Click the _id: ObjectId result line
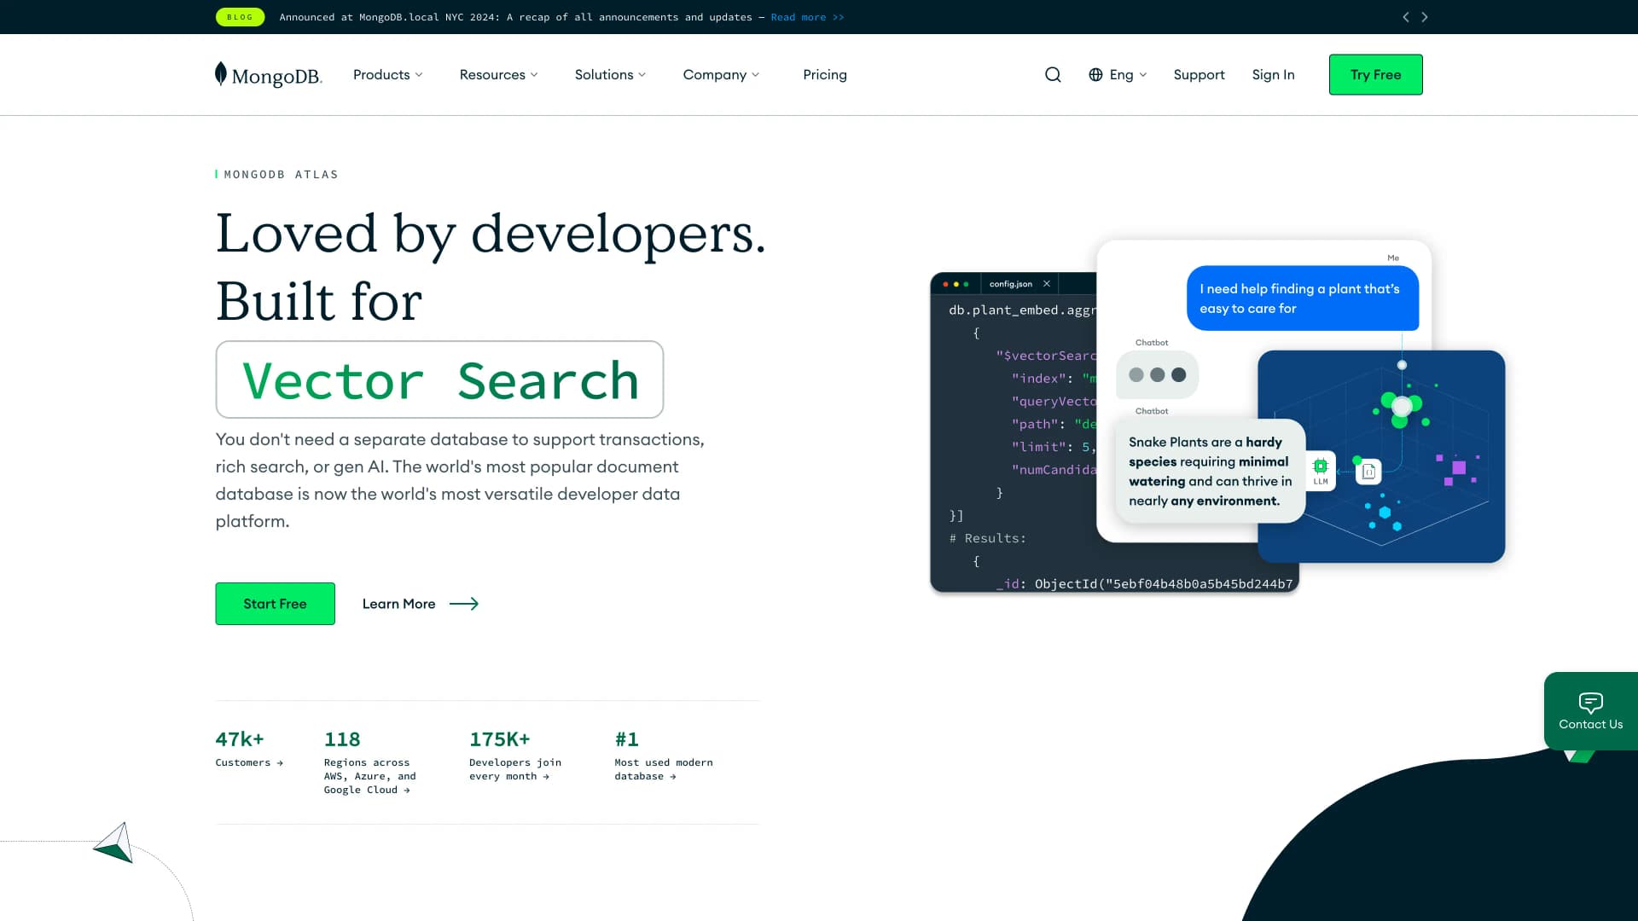The image size is (1638, 921). pos(1143,584)
